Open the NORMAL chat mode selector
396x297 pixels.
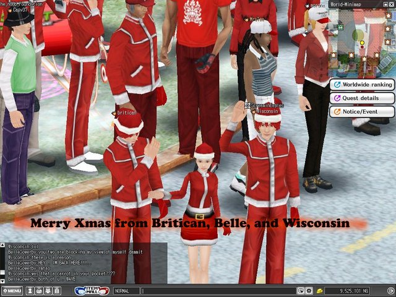[x=126, y=291]
